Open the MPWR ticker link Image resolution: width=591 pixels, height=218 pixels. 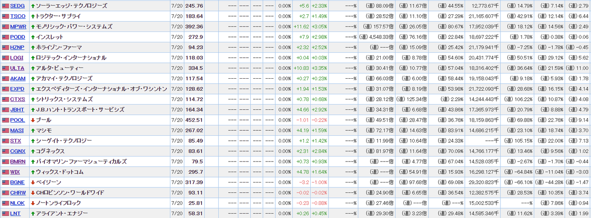point(18,27)
